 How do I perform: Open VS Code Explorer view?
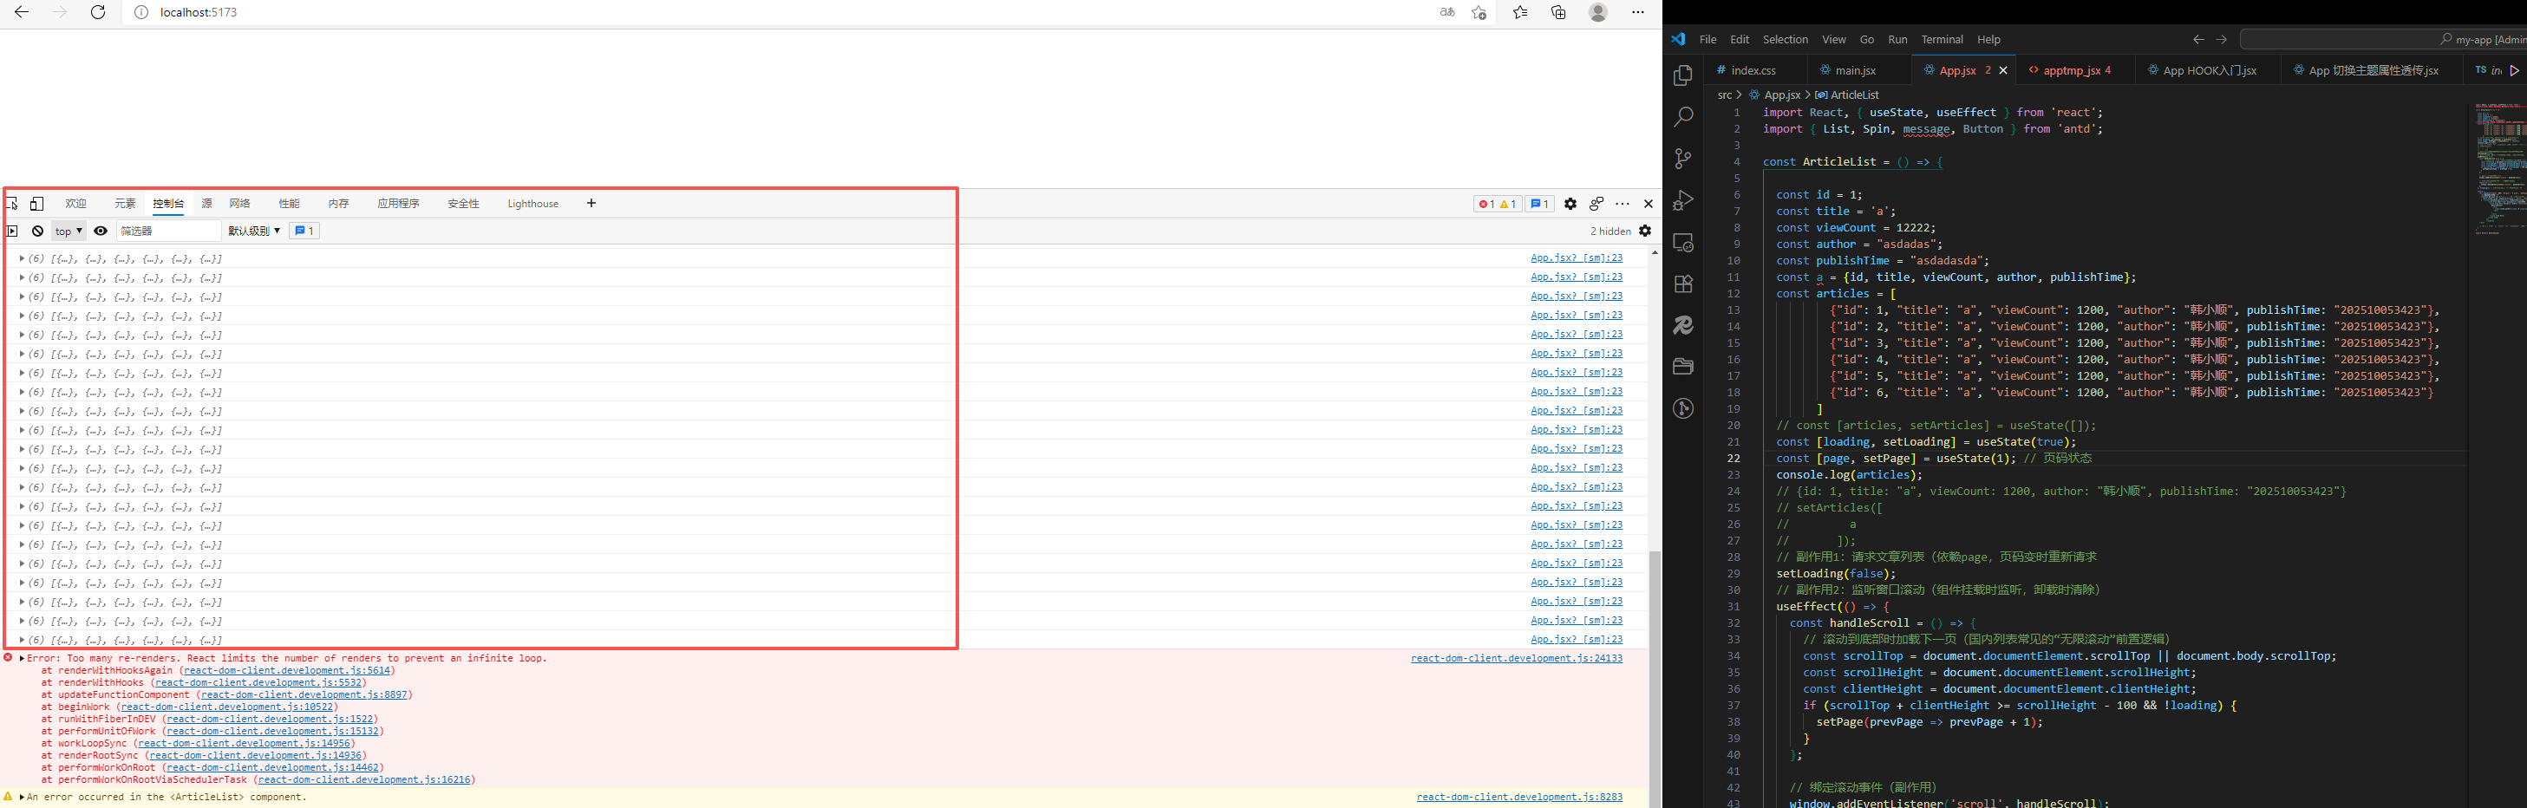coord(1683,75)
